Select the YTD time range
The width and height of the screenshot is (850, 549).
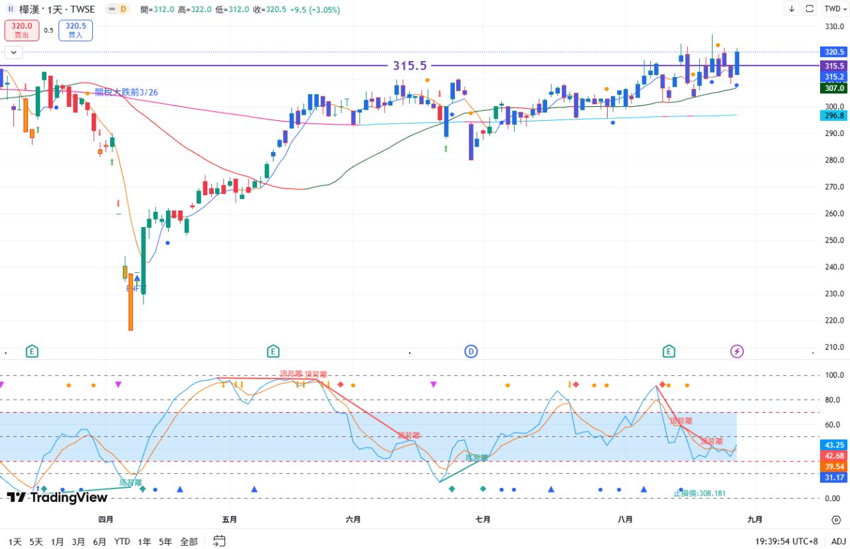tap(122, 542)
